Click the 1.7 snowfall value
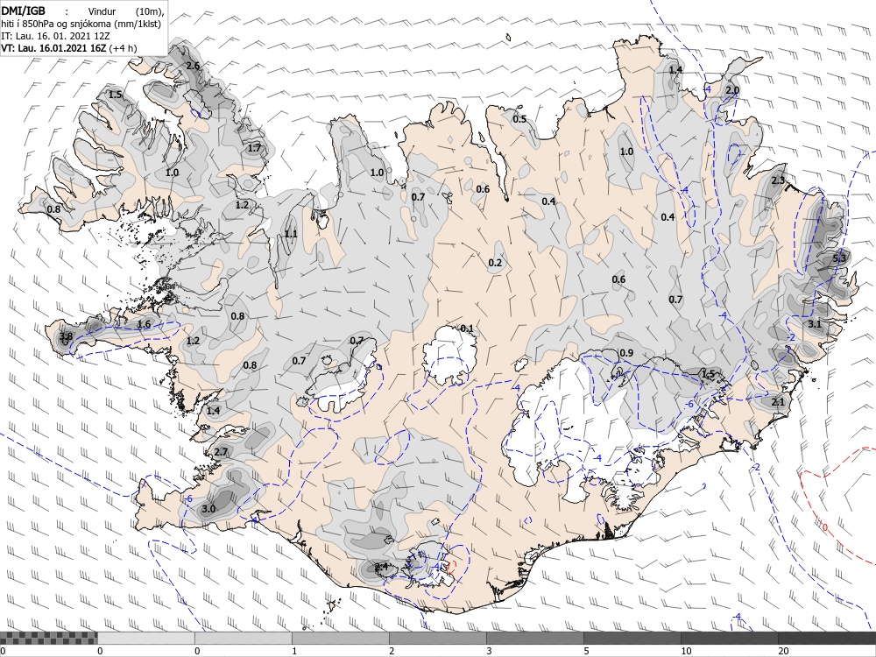This screenshot has width=876, height=657. [x=254, y=148]
